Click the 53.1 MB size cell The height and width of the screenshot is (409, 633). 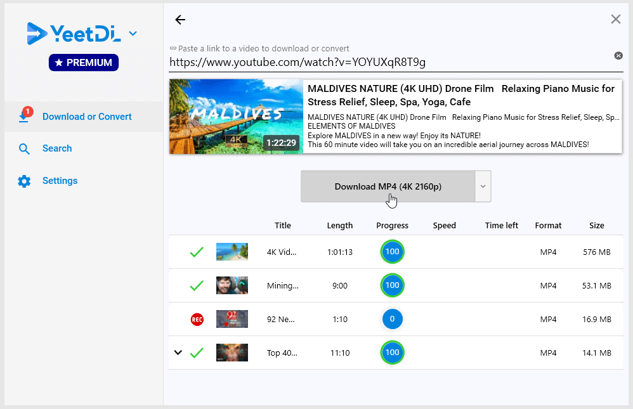[596, 285]
